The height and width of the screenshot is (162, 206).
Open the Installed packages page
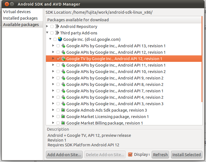[x=22, y=18]
